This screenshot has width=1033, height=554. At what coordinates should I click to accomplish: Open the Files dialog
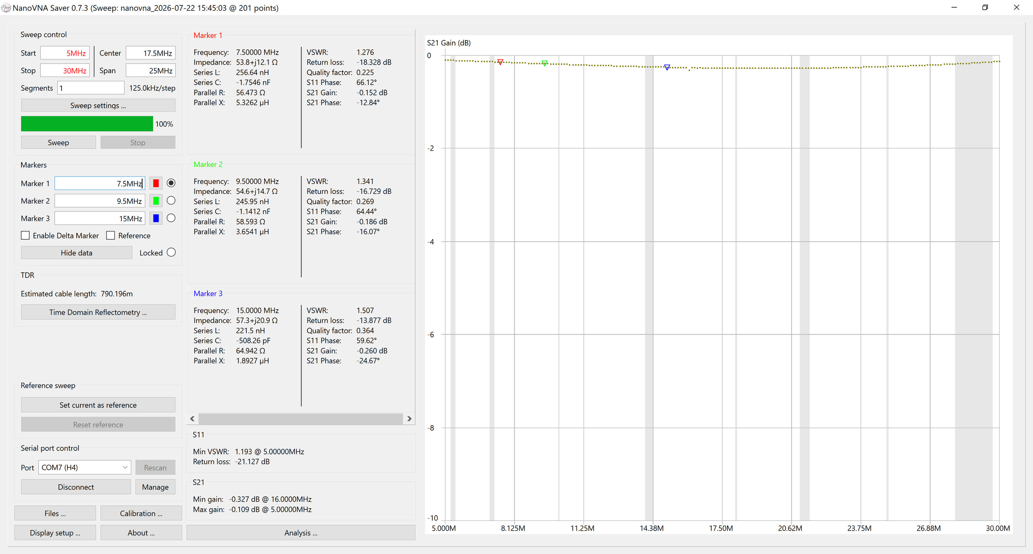(55, 514)
